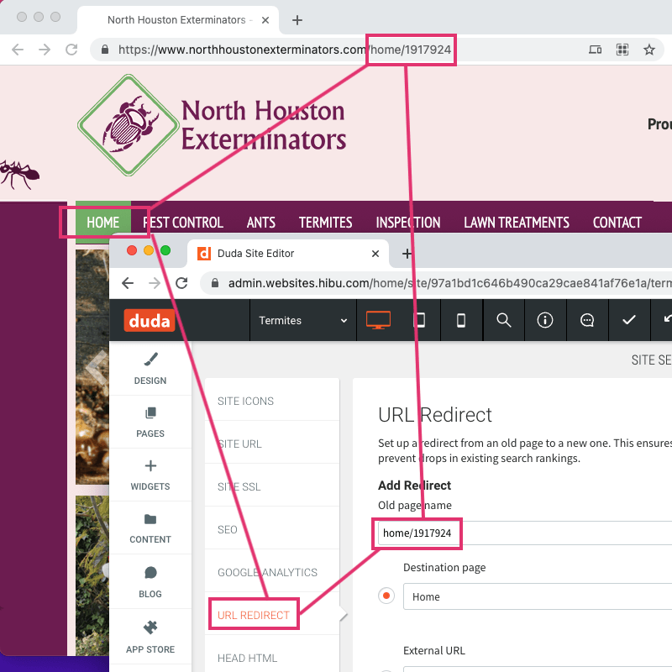Open WIDGETS panel in sidebar
Viewport: 672px width, 672px height.
tap(150, 475)
